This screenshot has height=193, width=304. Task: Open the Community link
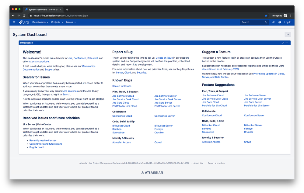click(89, 66)
